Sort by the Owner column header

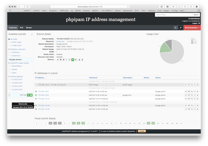click(x=158, y=78)
